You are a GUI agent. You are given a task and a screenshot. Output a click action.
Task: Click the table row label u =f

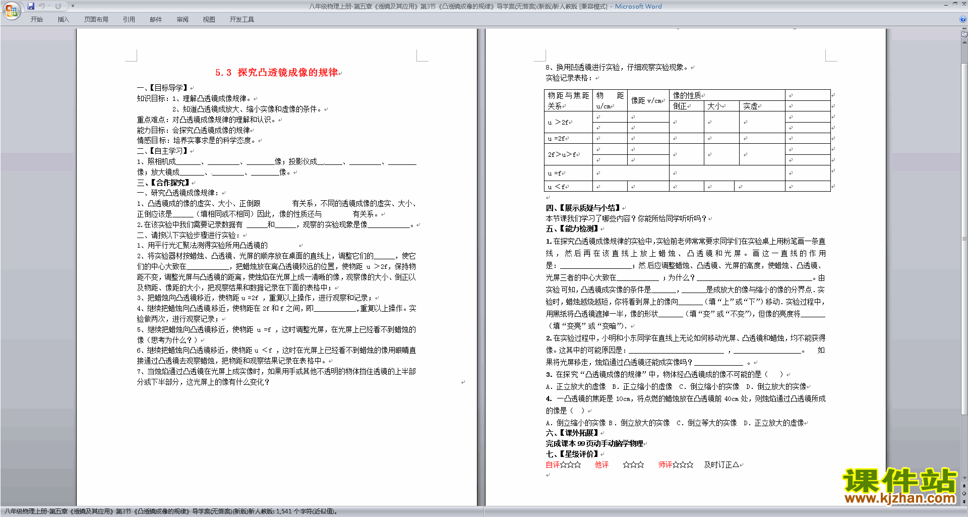click(x=568, y=173)
